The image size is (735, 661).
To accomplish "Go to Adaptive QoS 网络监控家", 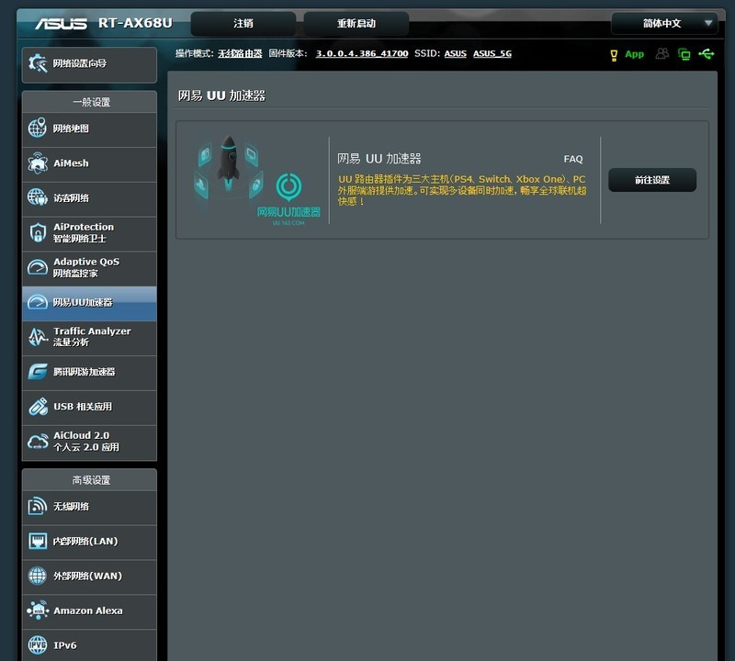I will (x=89, y=267).
